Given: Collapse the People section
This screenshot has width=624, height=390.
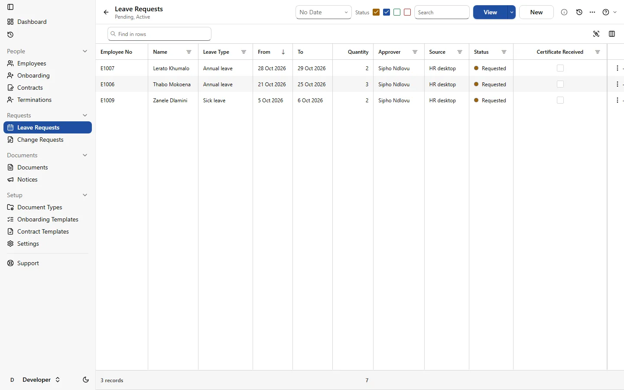Looking at the screenshot, I should click(85, 51).
